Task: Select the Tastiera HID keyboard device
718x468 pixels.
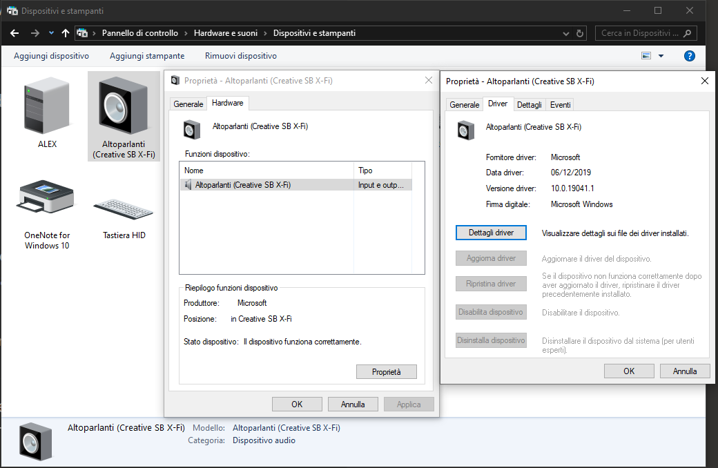Action: click(124, 218)
